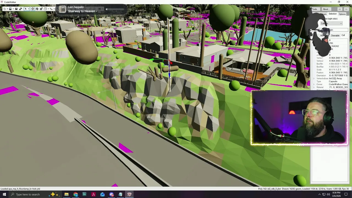
Task: Click the 'Poly 142: id2_rdb_0.ybn' status text
Action: [x=269, y=189]
